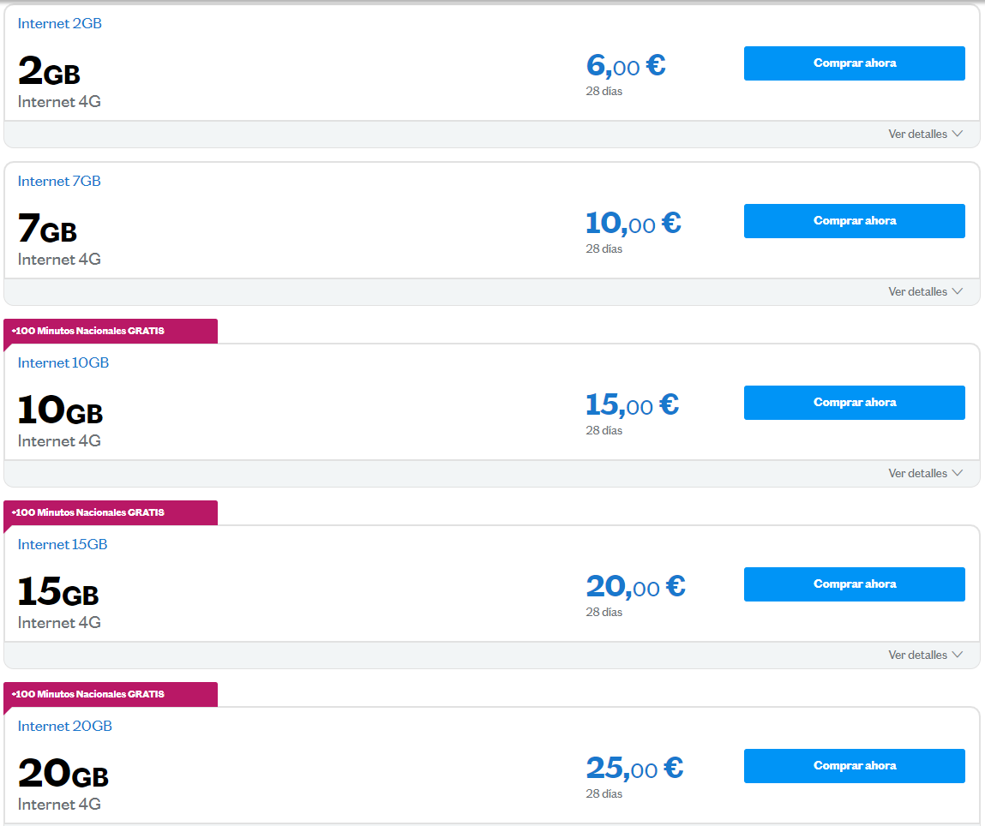Buy the 20GB plan for 25,00 €
985x826 pixels.
pos(854,766)
